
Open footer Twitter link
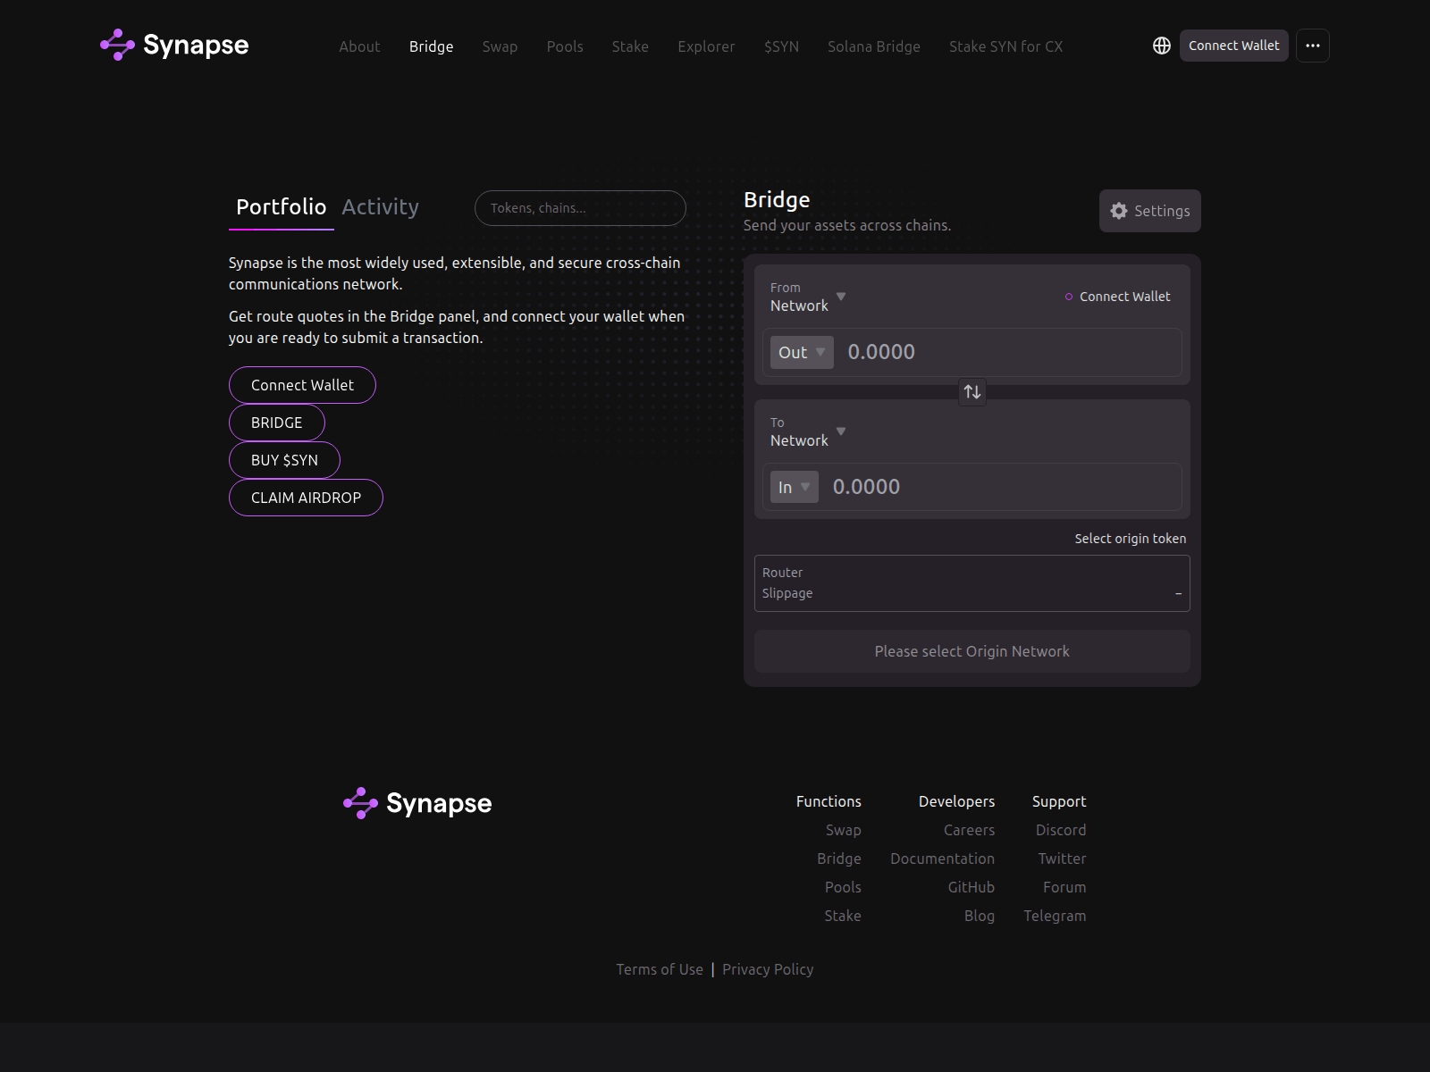pos(1062,858)
